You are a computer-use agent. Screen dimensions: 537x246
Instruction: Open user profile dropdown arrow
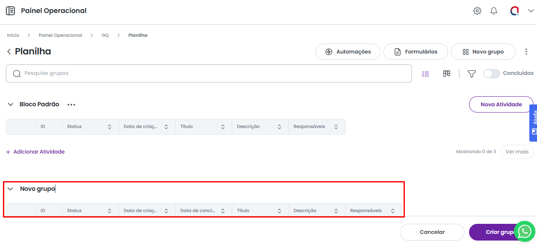click(x=530, y=11)
